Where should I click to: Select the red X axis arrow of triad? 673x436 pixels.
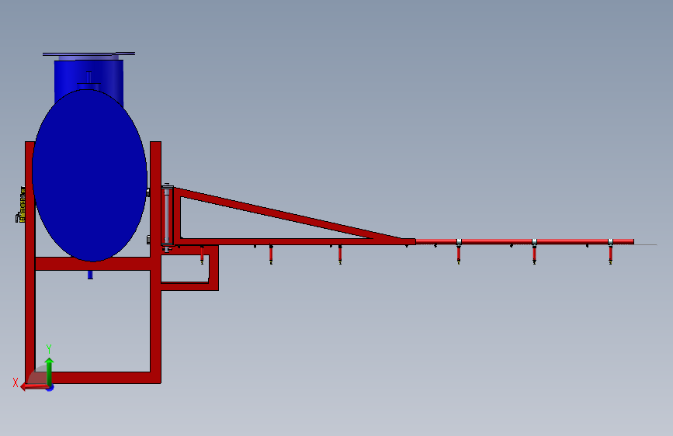[34, 387]
